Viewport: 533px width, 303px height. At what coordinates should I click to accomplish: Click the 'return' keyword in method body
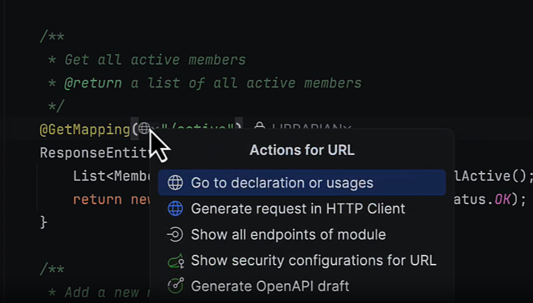coord(97,200)
